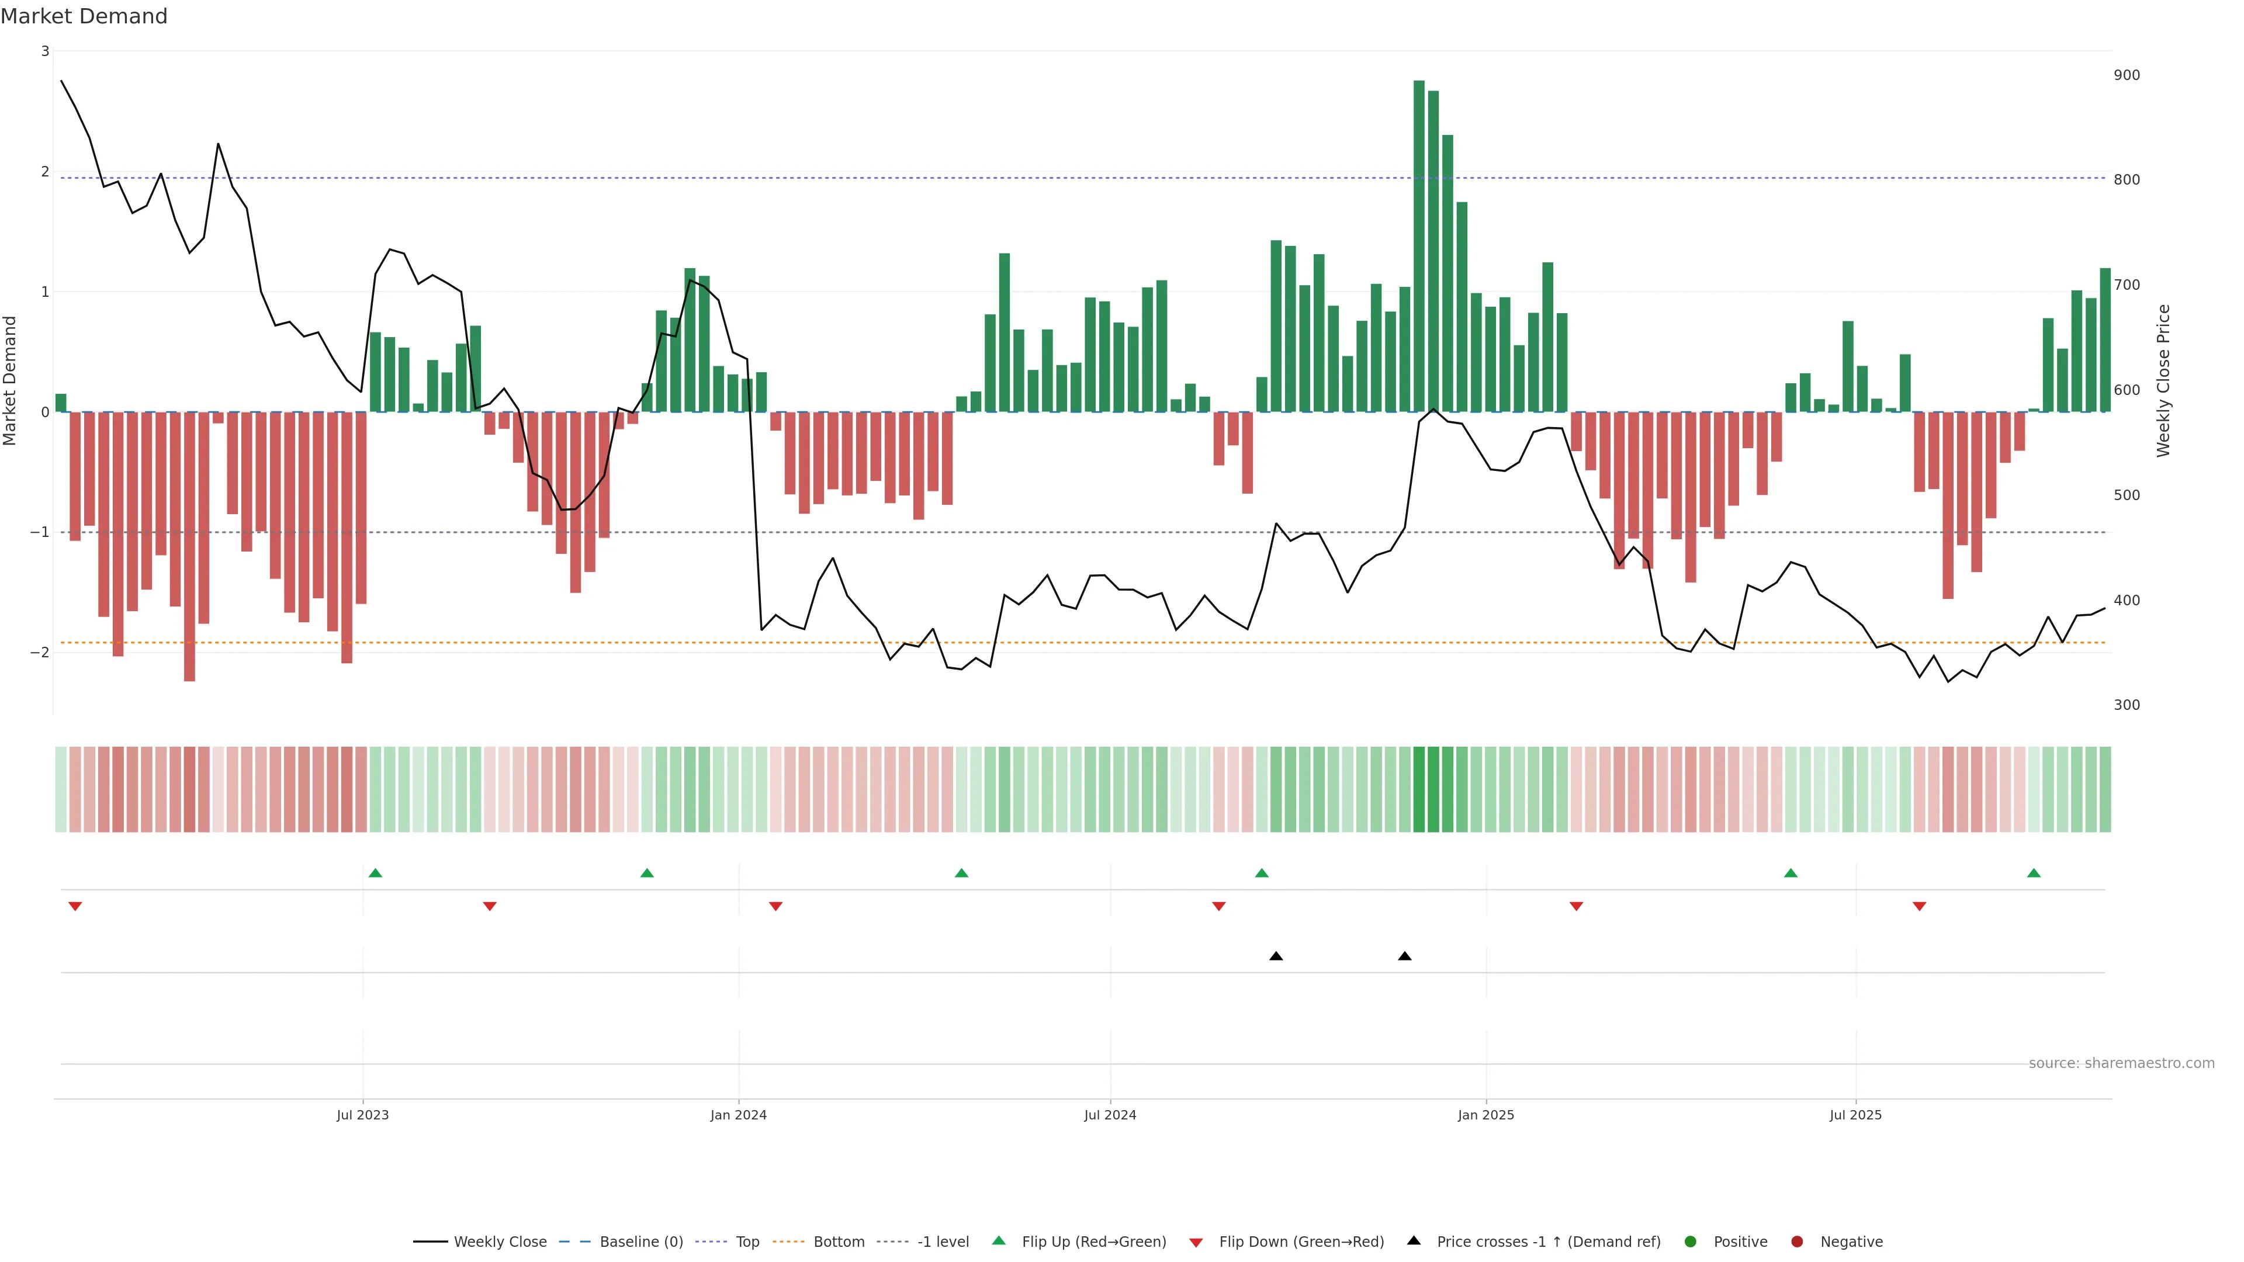Click the last green flip-up marker on the right
The height and width of the screenshot is (1262, 2244).
point(2033,873)
